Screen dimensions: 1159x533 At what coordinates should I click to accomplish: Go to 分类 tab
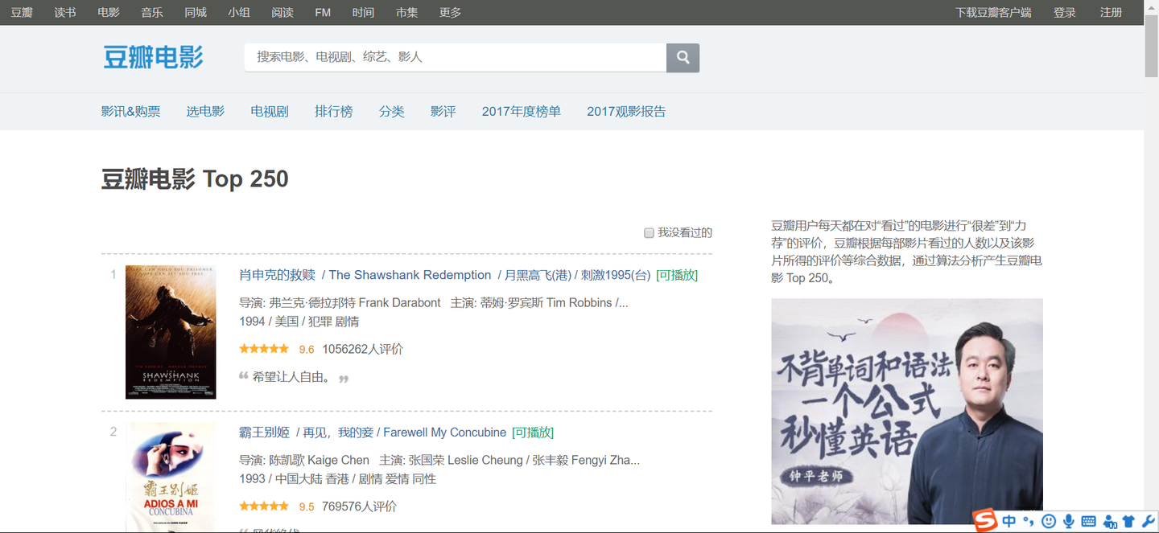[x=392, y=112]
